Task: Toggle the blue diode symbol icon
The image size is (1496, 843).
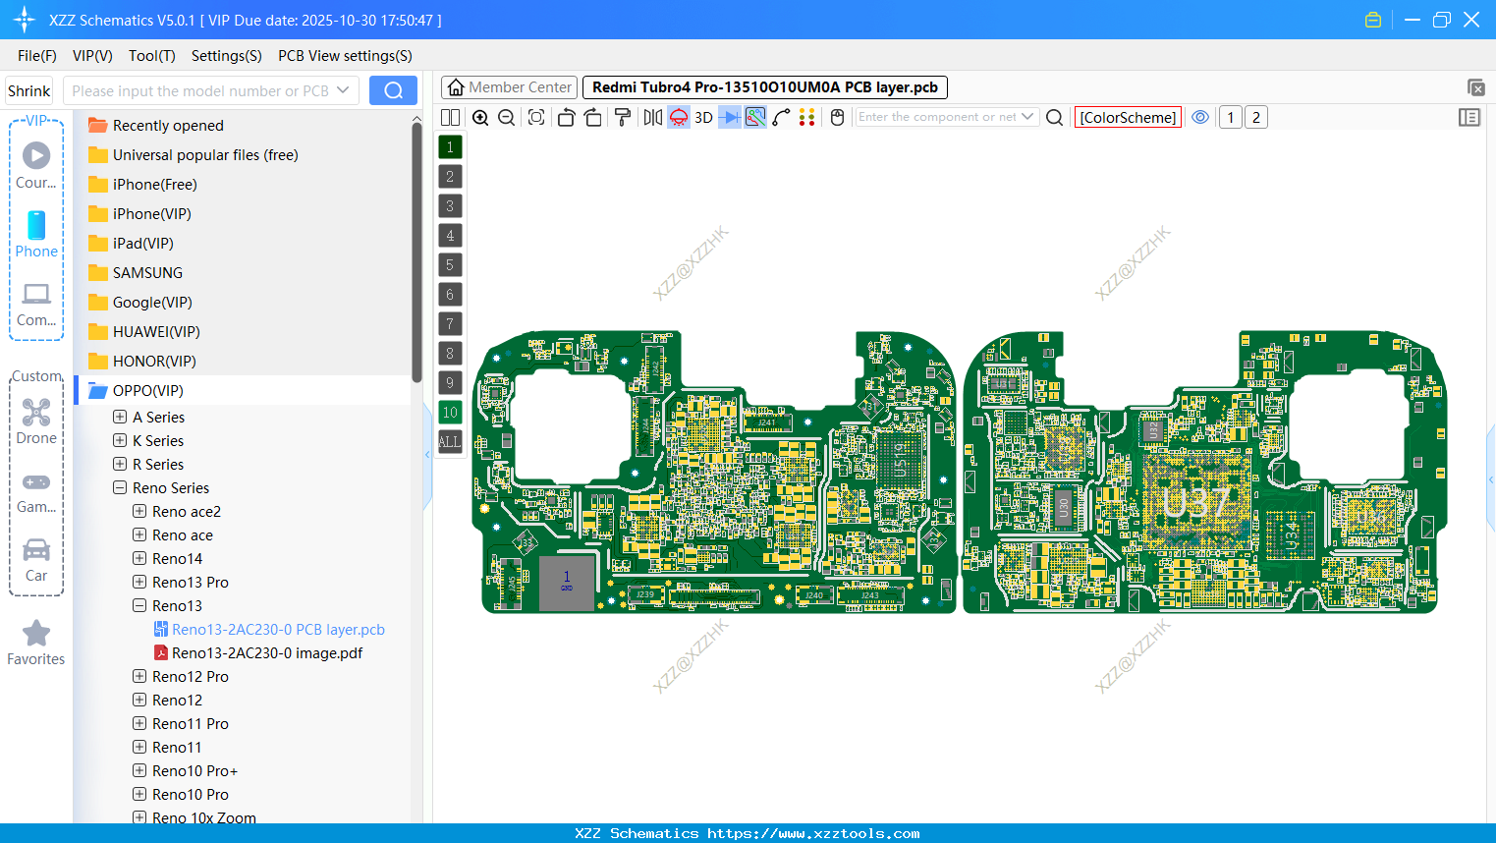Action: (x=730, y=117)
